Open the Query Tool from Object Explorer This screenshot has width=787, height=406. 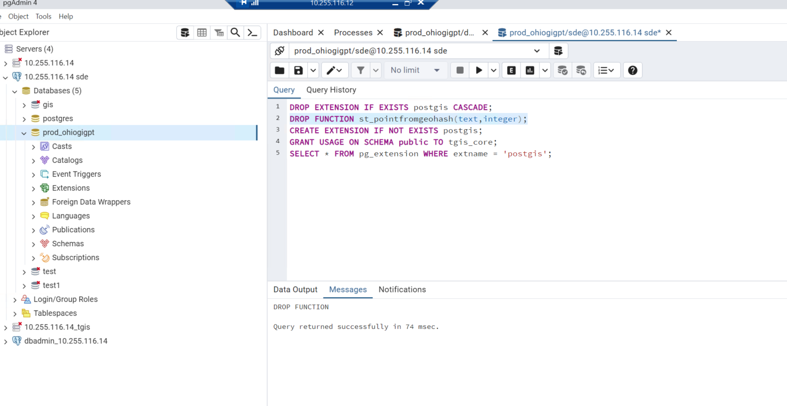[x=185, y=32]
